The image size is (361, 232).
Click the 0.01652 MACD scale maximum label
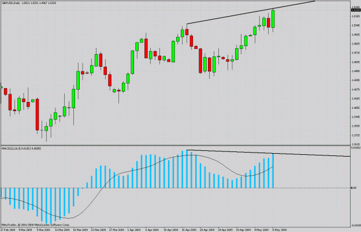[355, 148]
